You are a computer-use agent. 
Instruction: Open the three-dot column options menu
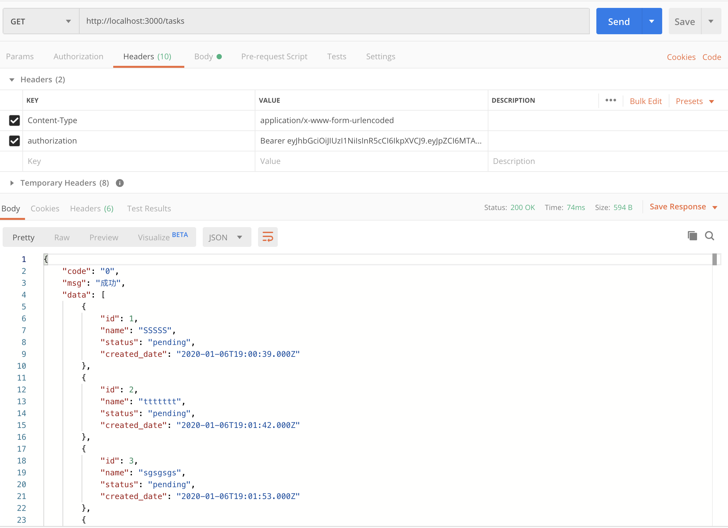click(x=611, y=100)
